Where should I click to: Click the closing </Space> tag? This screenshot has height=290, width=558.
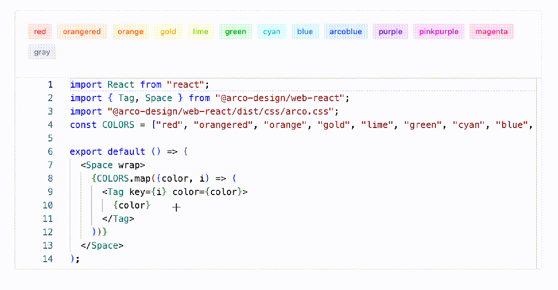[102, 246]
